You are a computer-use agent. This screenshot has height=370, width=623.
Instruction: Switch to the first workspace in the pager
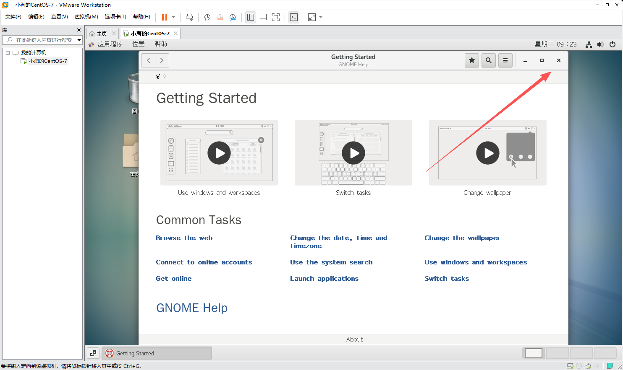click(x=534, y=353)
